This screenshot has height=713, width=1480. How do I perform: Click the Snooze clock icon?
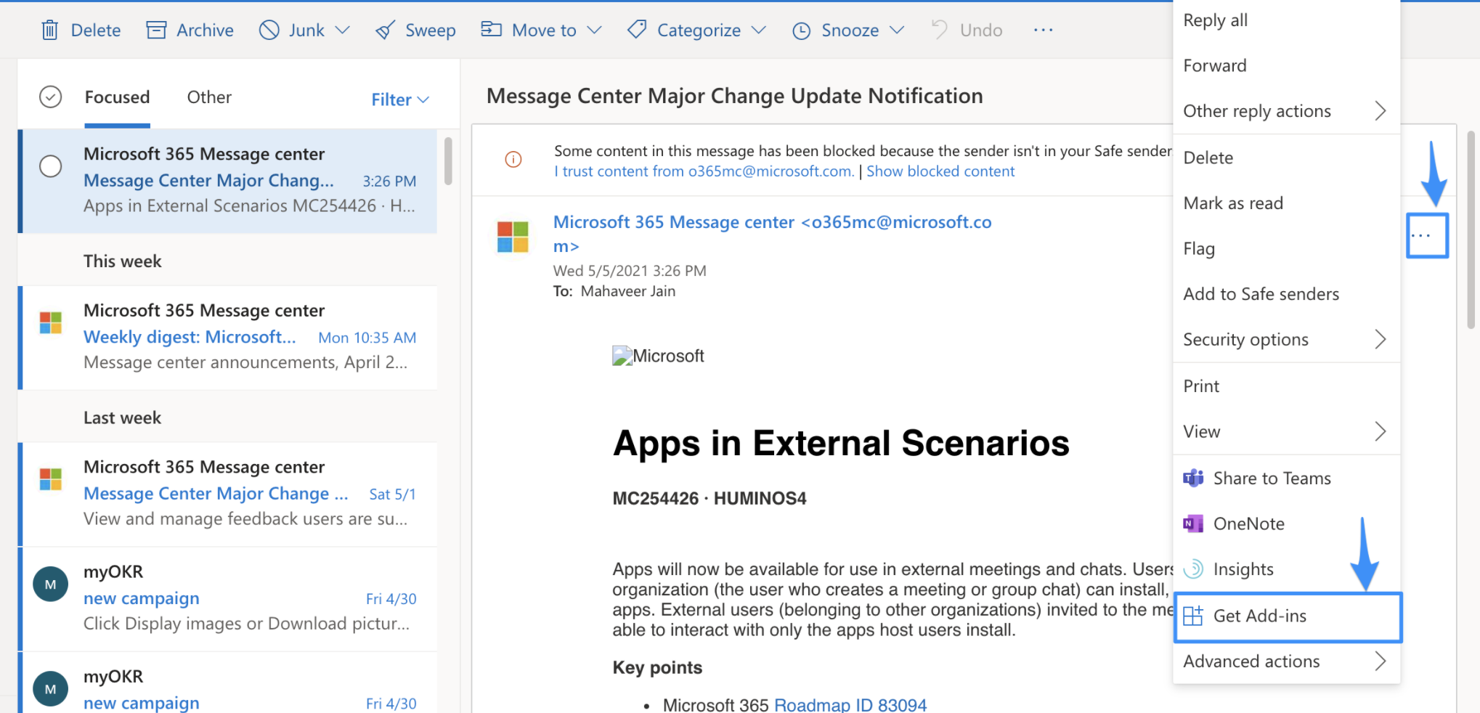pyautogui.click(x=802, y=30)
